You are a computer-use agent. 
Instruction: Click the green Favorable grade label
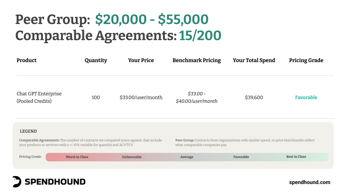(306, 97)
